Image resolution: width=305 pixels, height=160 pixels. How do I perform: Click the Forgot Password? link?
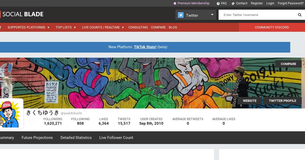(x=291, y=3)
